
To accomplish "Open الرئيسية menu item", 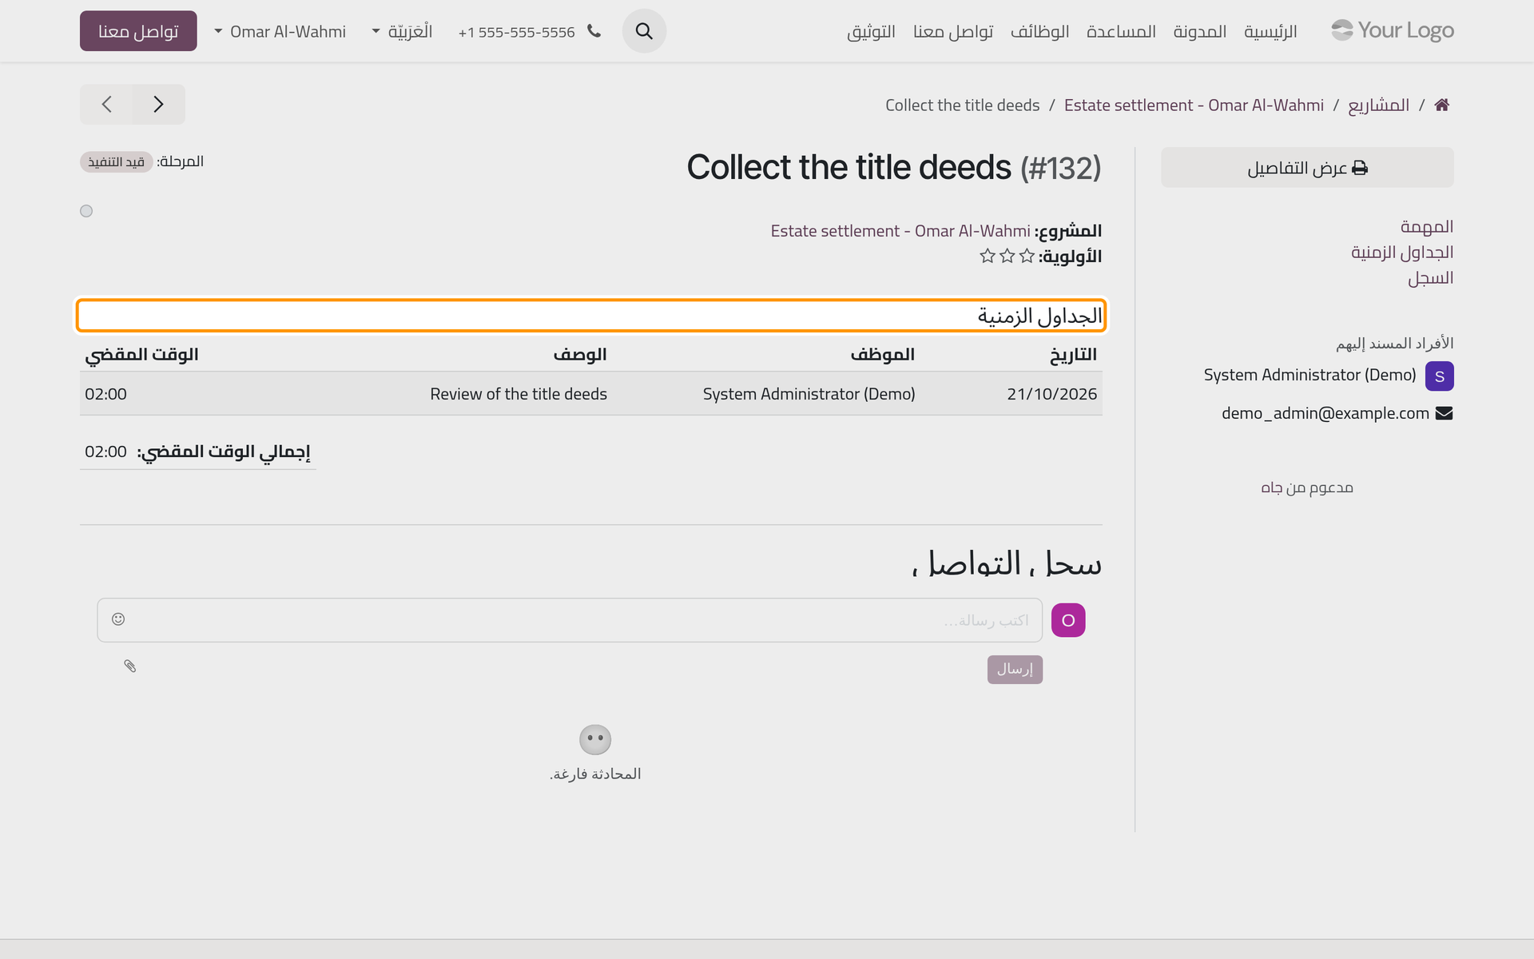I will (1270, 31).
